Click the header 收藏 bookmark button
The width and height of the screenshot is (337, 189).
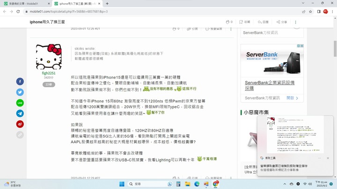[245, 22]
